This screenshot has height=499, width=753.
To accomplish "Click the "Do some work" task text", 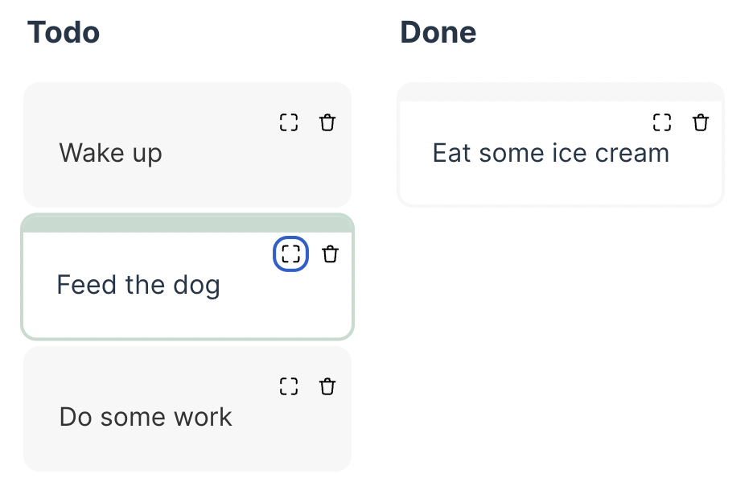I will point(146,417).
